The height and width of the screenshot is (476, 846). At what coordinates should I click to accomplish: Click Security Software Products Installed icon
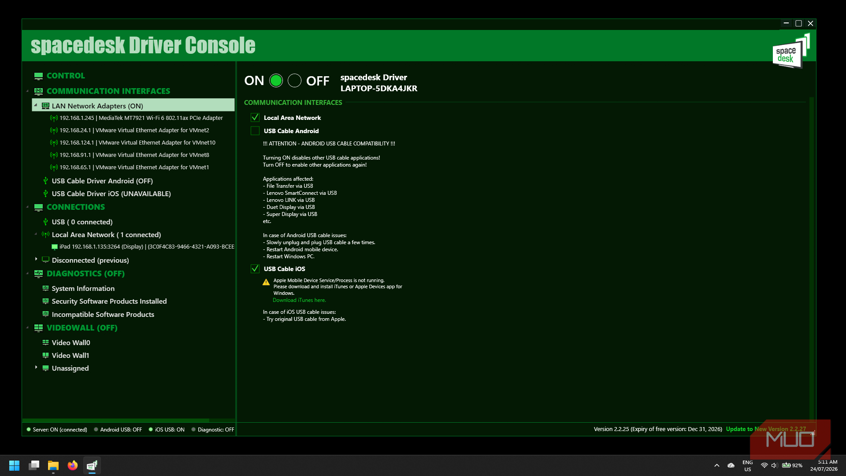click(45, 301)
